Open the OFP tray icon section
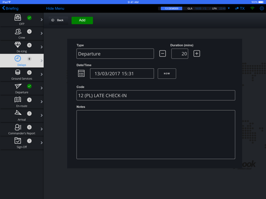This screenshot has width=266, height=199. [18, 17]
